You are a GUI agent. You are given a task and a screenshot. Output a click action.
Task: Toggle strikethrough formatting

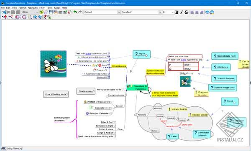[x=186, y=12]
